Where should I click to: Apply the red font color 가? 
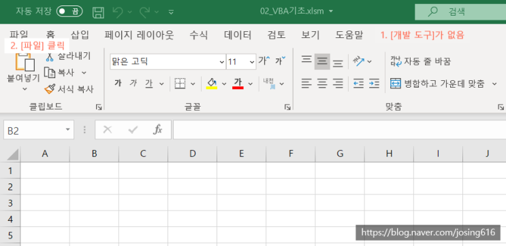(238, 84)
